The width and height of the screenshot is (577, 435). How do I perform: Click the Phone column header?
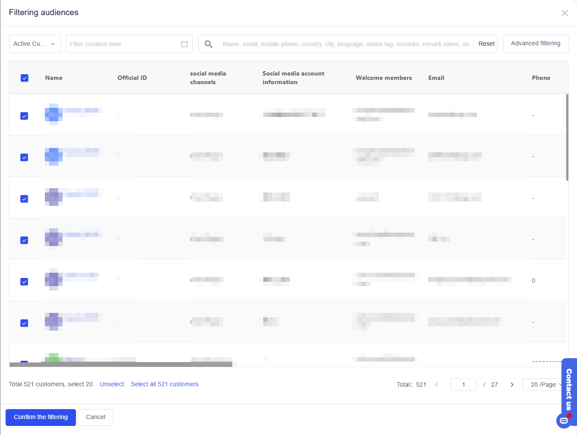point(541,78)
